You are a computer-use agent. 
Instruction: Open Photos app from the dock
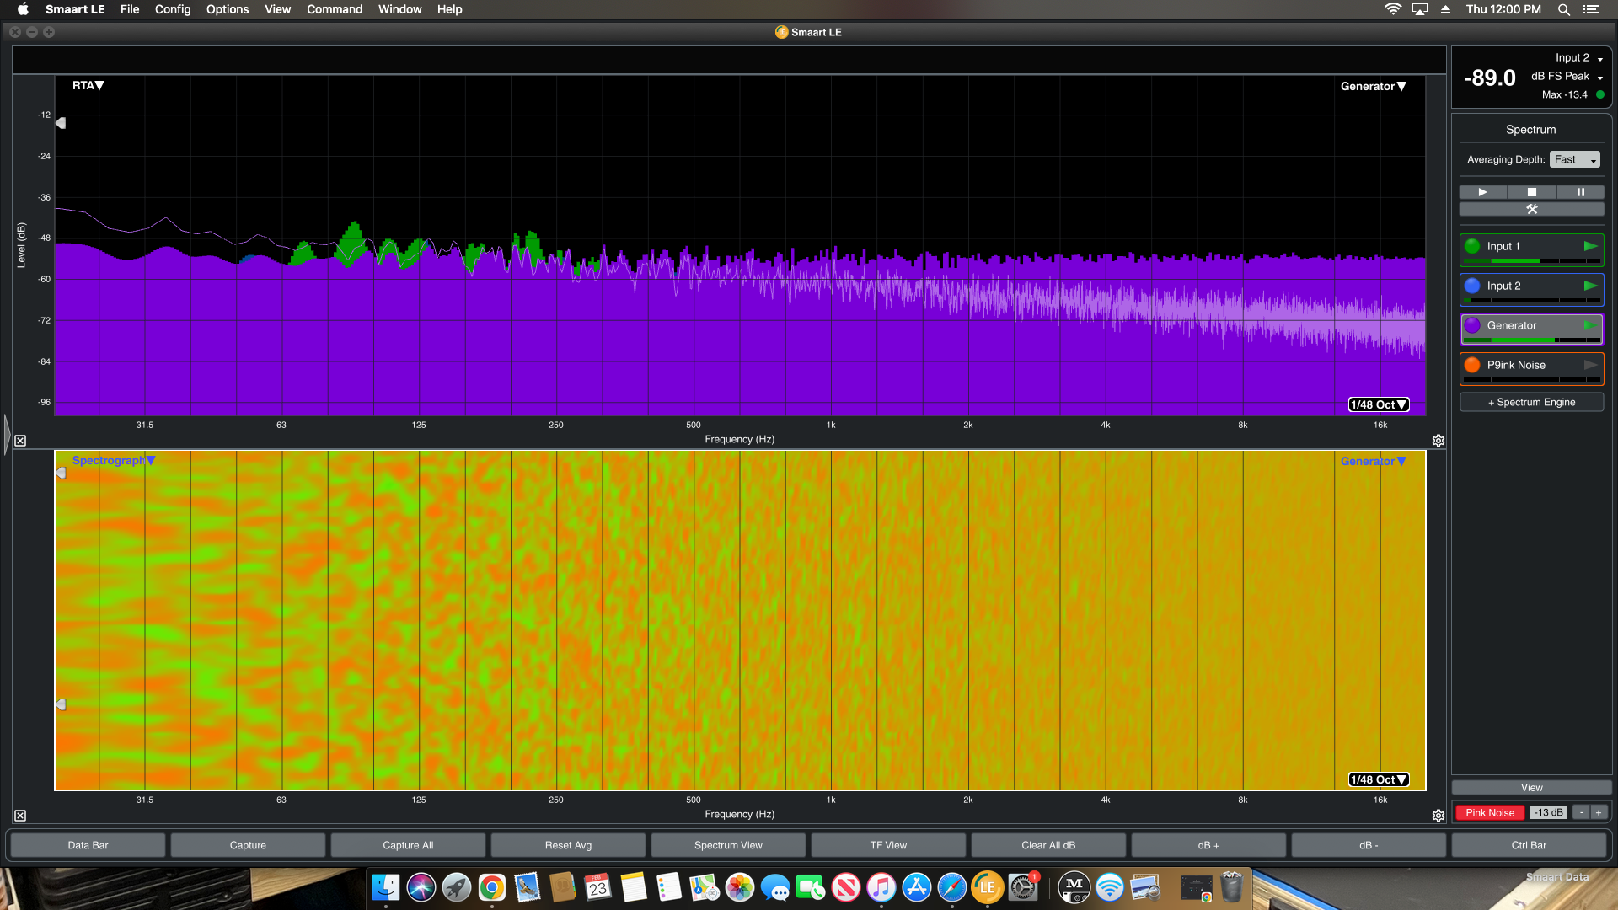(x=740, y=887)
